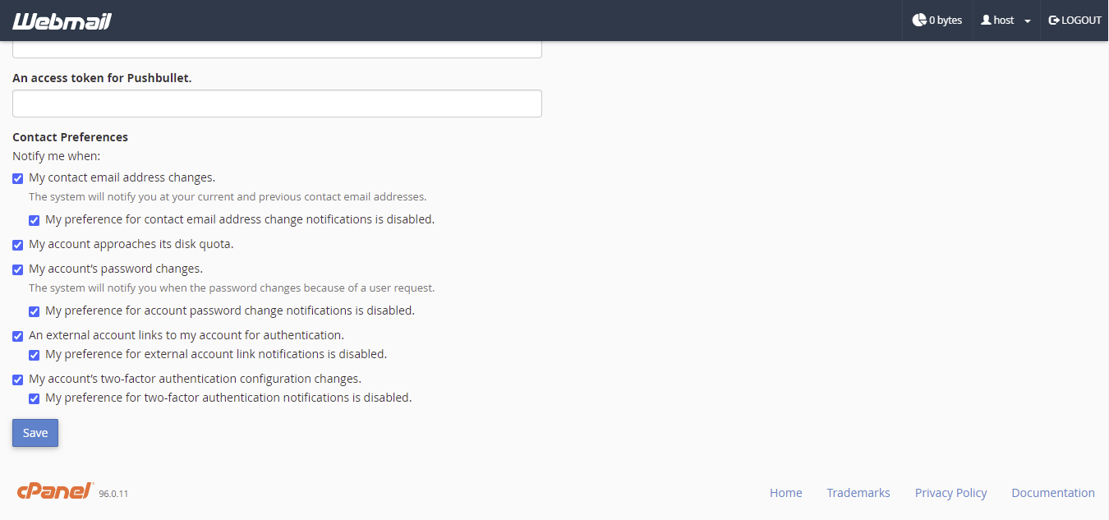Open the Trademarks footer link

tap(858, 493)
